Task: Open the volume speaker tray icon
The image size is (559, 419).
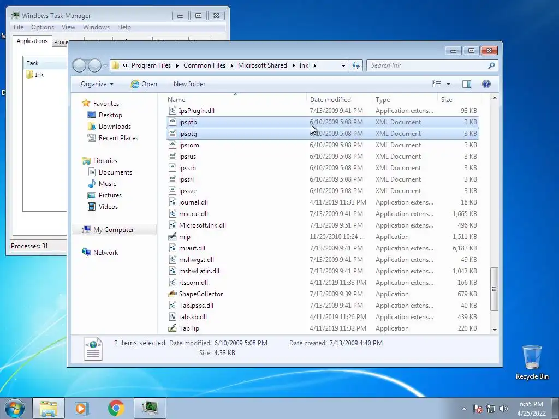Action: (x=504, y=409)
